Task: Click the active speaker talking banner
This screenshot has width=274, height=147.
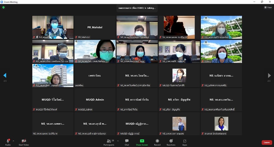Action: (137, 8)
